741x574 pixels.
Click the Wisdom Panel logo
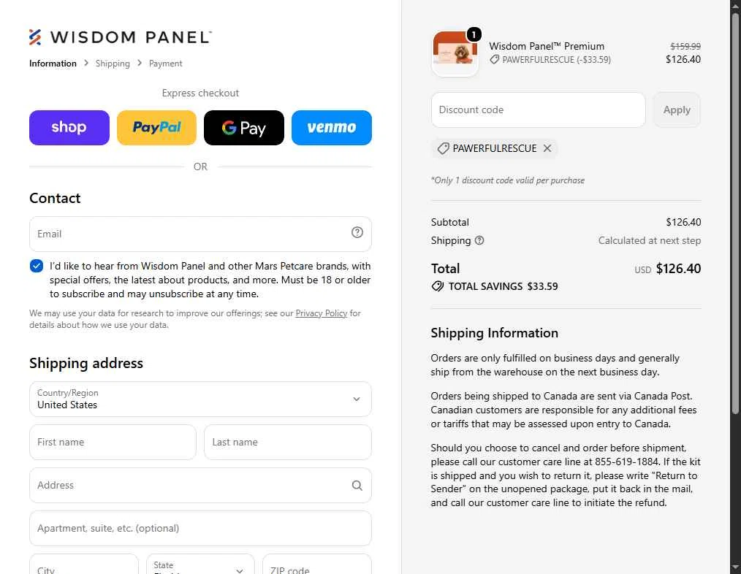(121, 37)
